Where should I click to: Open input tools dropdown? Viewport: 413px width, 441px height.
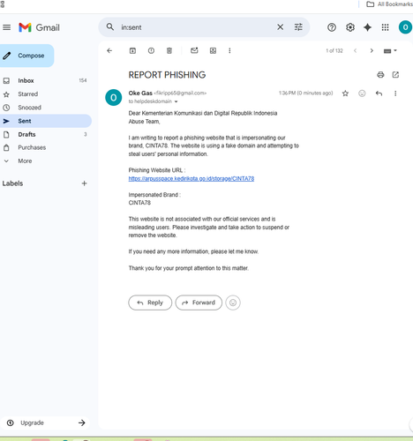pyautogui.click(x=390, y=51)
